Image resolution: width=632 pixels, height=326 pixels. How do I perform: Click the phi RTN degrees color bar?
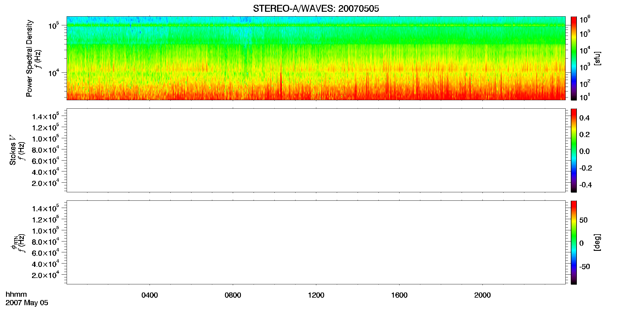(574, 242)
